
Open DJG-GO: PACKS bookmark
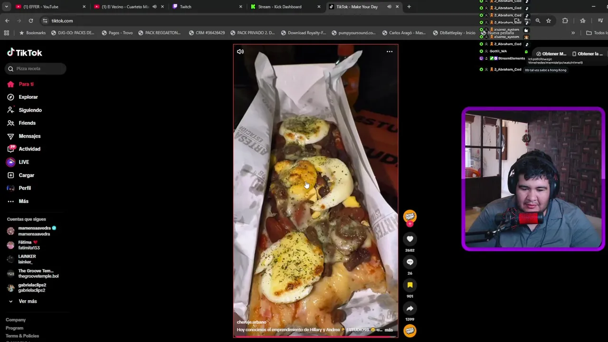pos(73,33)
